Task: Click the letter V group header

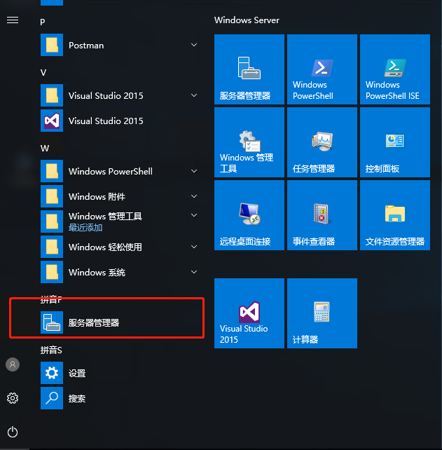Action: coord(43,72)
